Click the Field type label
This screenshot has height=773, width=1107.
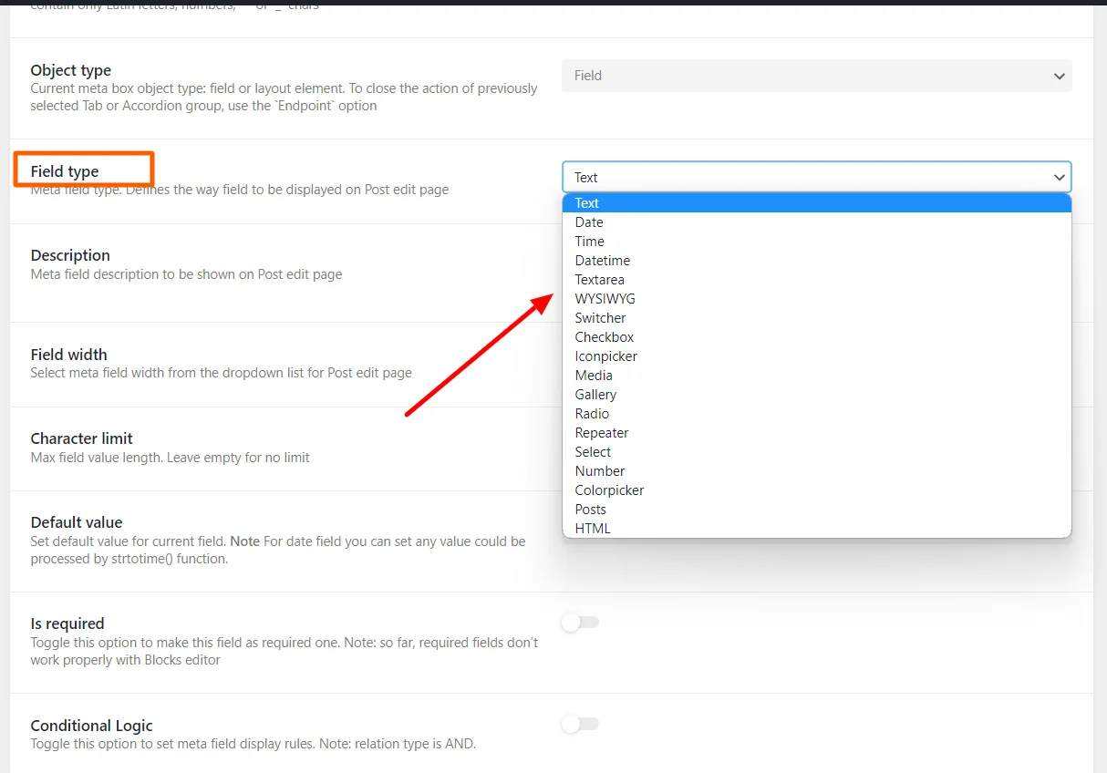(x=65, y=171)
